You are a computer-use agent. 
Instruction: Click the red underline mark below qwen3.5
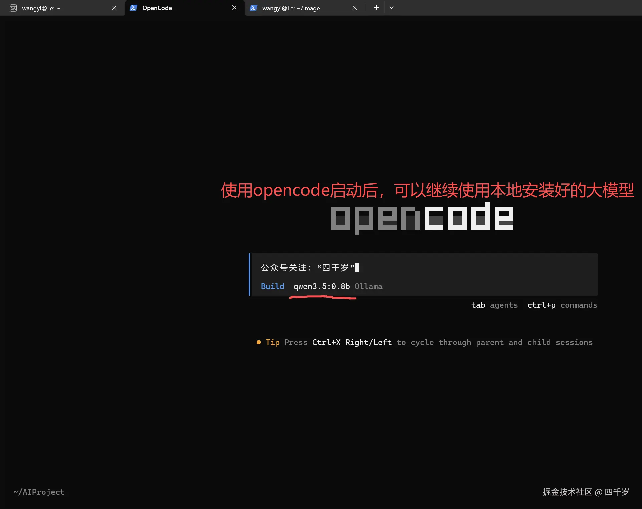click(x=322, y=297)
